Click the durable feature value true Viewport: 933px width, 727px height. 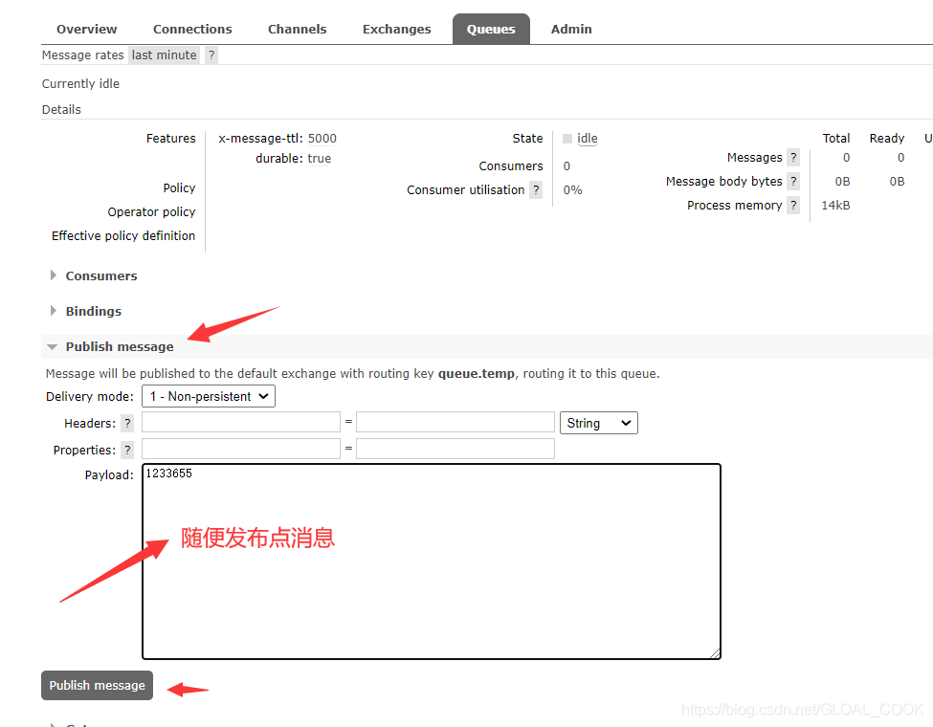point(319,159)
